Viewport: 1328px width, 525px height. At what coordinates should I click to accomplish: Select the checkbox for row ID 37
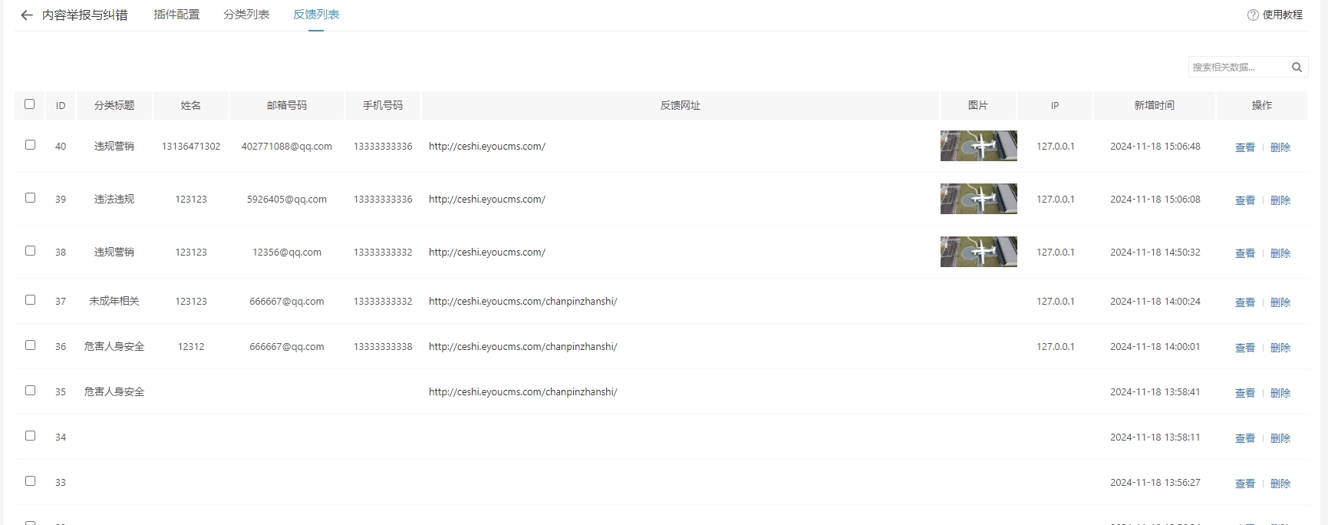(31, 300)
